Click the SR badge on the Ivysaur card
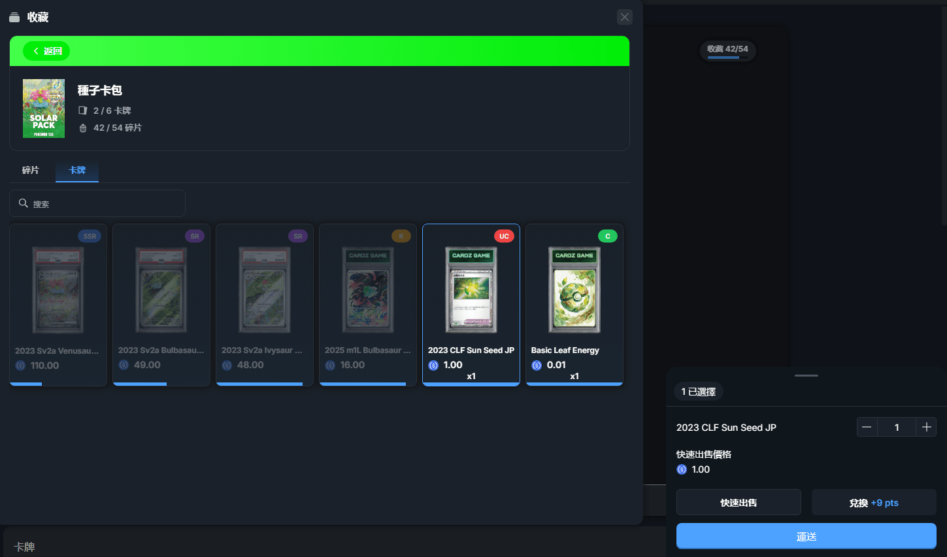 pos(298,236)
